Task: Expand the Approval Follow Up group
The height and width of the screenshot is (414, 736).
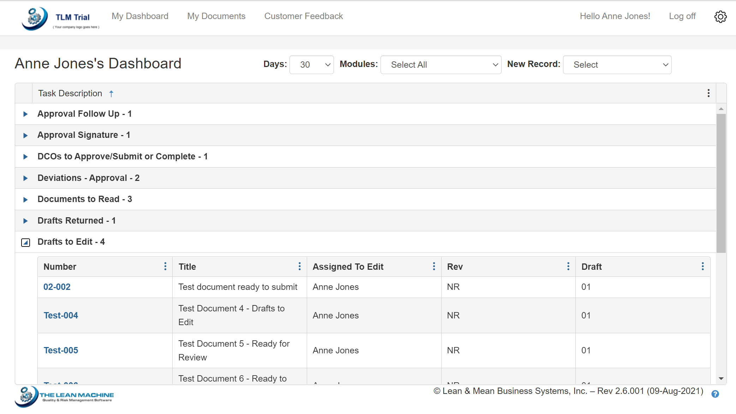Action: (x=25, y=114)
